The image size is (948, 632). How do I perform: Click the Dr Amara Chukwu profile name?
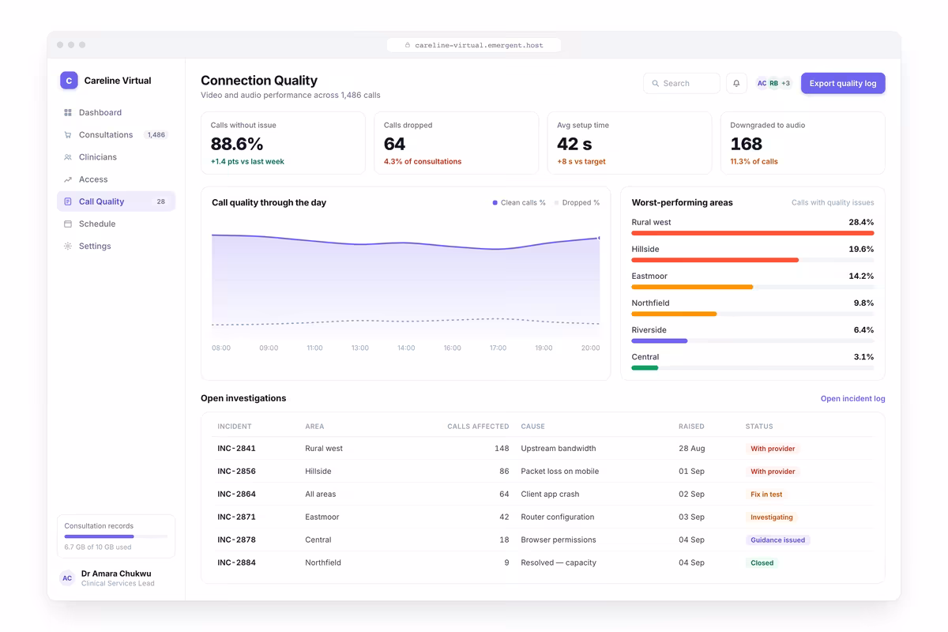(x=116, y=574)
